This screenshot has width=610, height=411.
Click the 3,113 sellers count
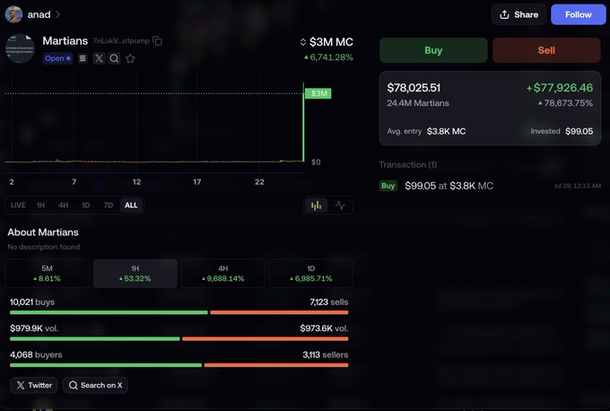coord(326,355)
